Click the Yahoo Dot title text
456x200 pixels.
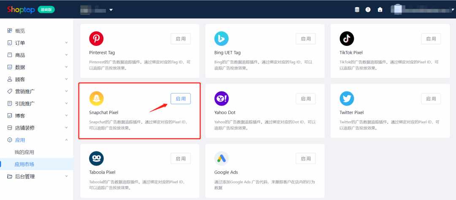click(225, 112)
